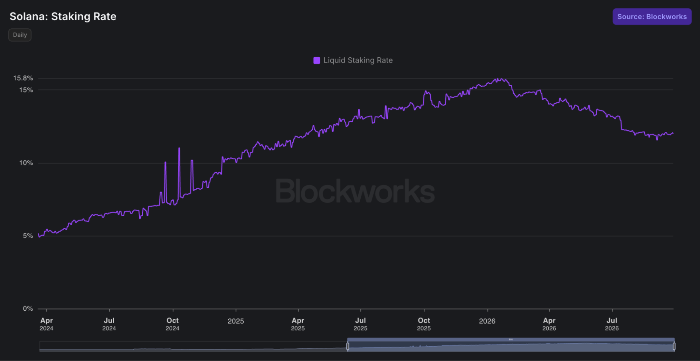Select the Daily interval chip

pyautogui.click(x=20, y=35)
